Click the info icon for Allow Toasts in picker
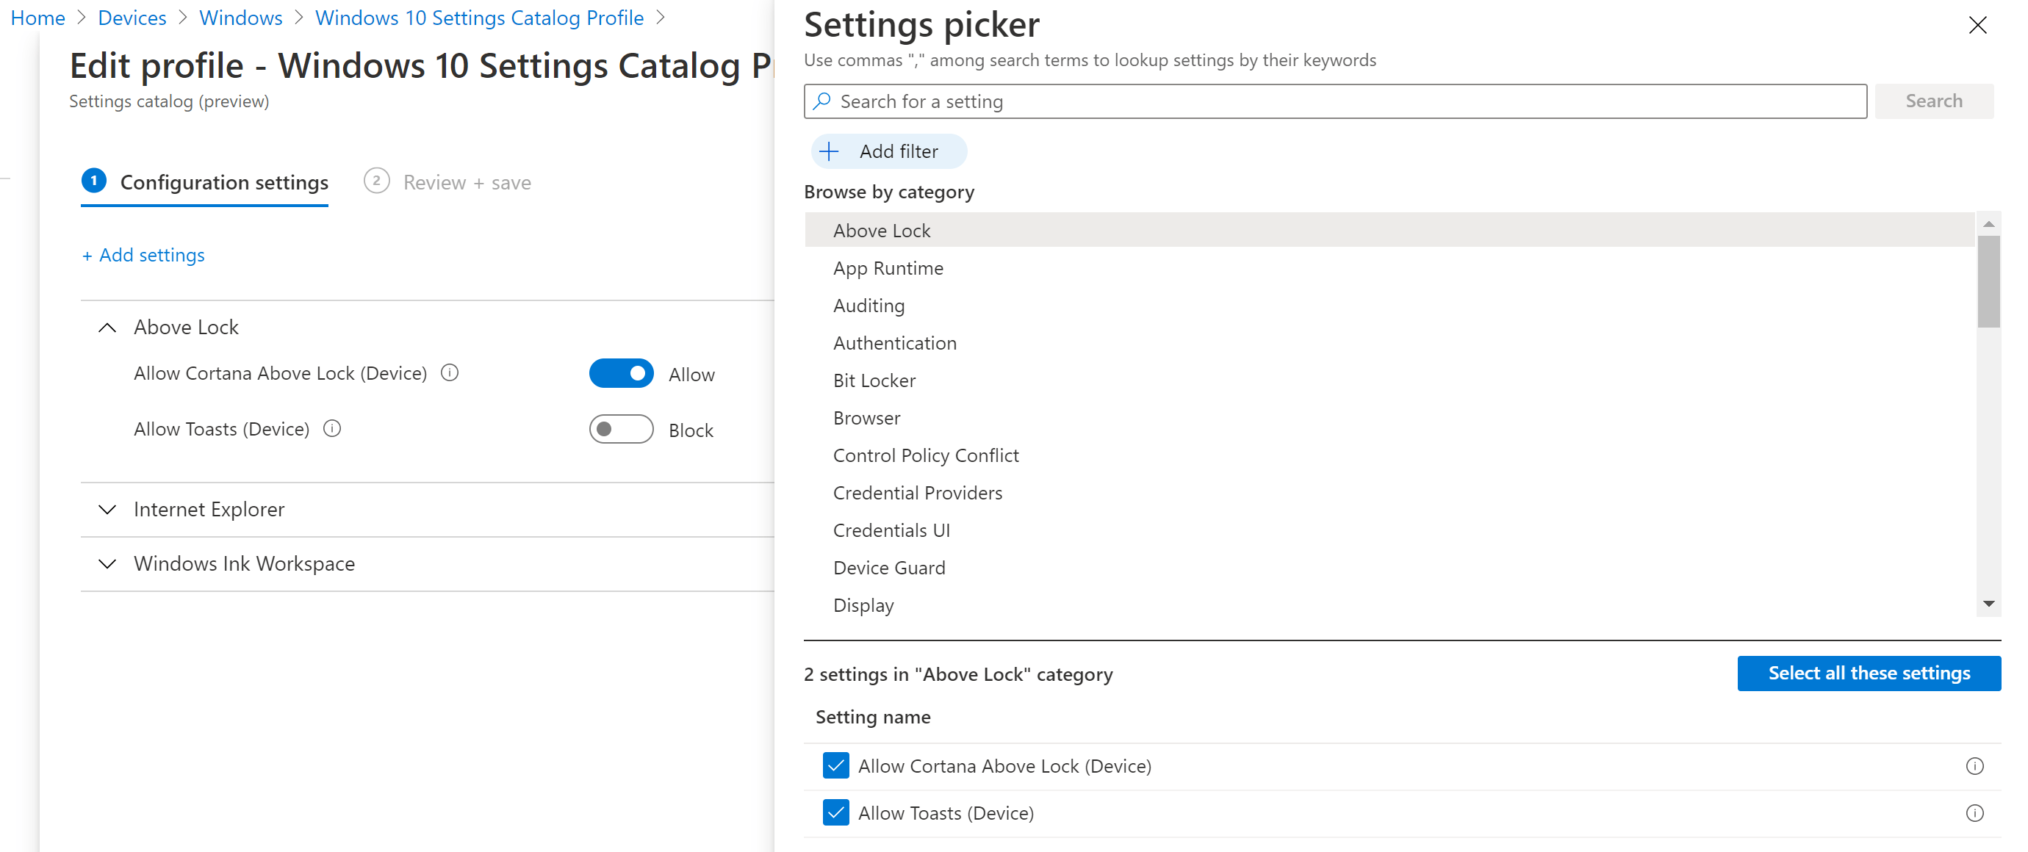Viewport: 2028px width, 852px height. coord(1974,812)
